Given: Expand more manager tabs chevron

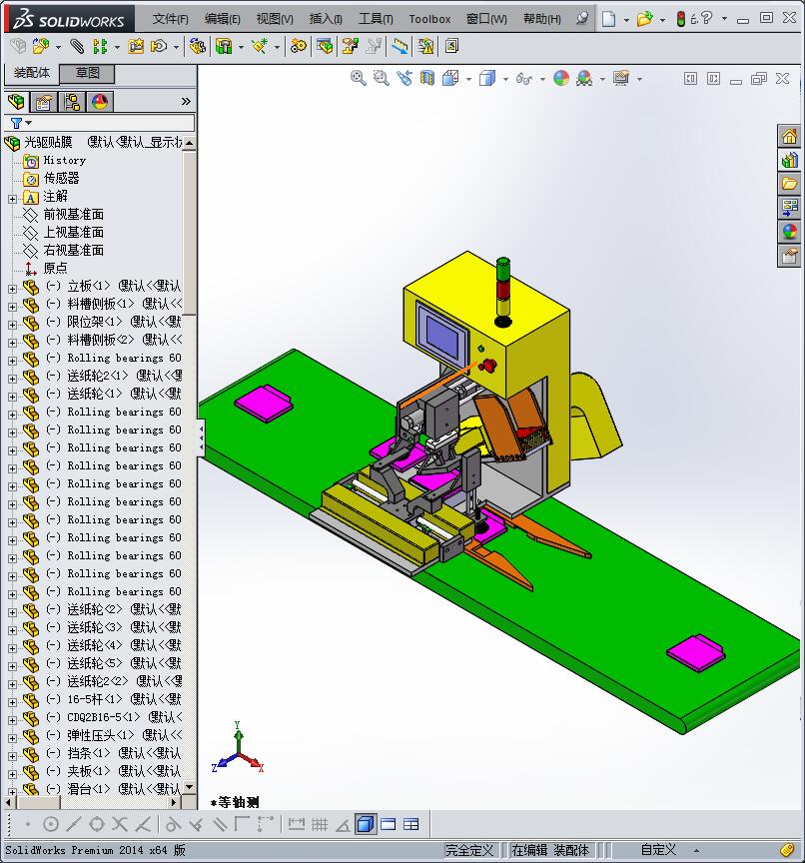Looking at the screenshot, I should pos(186,101).
